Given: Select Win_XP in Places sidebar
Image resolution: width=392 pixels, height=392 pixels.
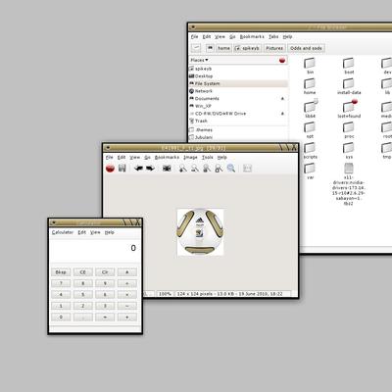Looking at the screenshot, I should (x=238, y=106).
